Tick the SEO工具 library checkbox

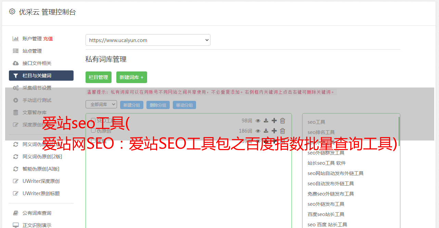click(x=93, y=120)
